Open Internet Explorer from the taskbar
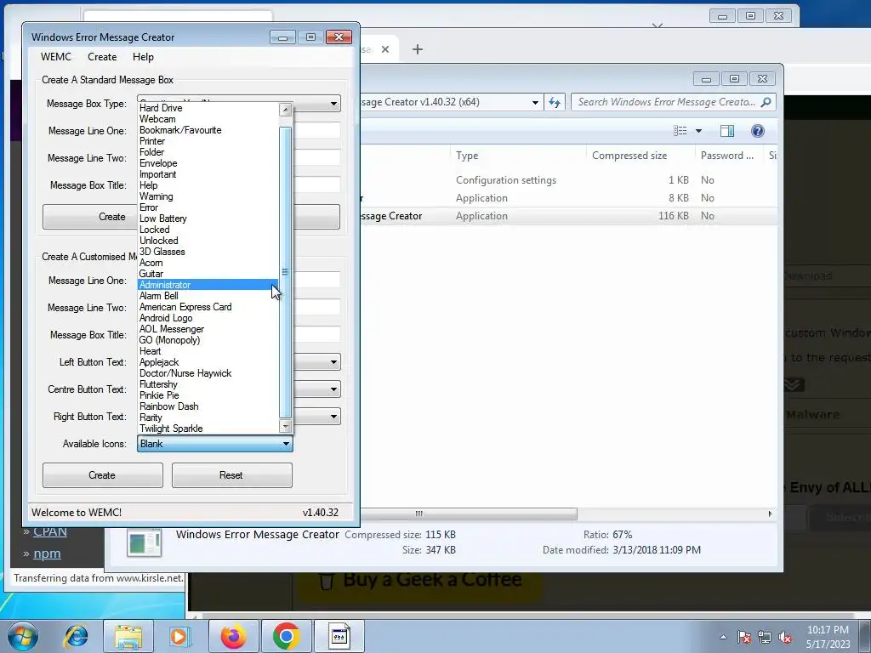Image resolution: width=871 pixels, height=653 pixels. pos(76,636)
